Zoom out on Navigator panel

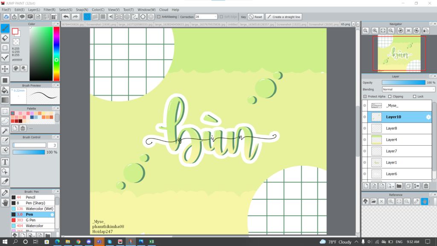[x=391, y=30]
